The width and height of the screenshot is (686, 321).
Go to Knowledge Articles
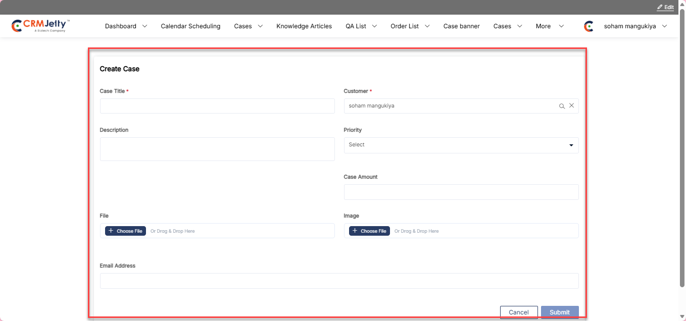304,26
